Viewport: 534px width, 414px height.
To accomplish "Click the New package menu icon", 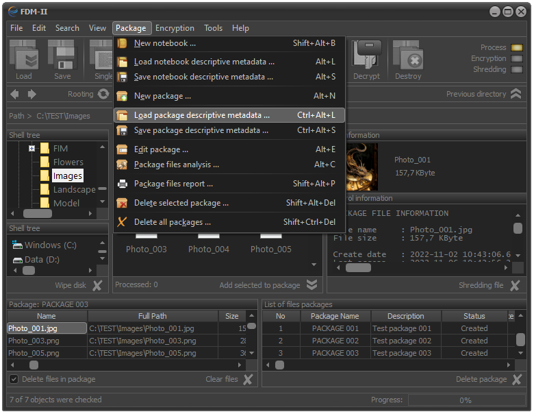I will (122, 96).
